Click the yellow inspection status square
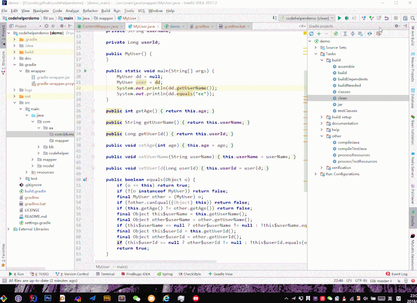Viewport: 417px width, 303px height. pyautogui.click(x=305, y=33)
